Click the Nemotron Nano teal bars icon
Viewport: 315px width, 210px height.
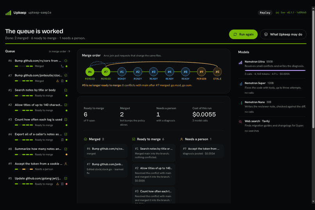point(240,103)
